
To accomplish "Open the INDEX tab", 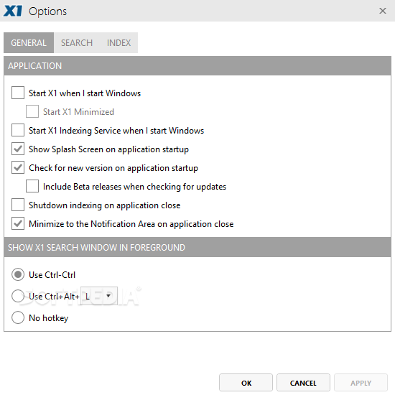I will click(x=118, y=43).
